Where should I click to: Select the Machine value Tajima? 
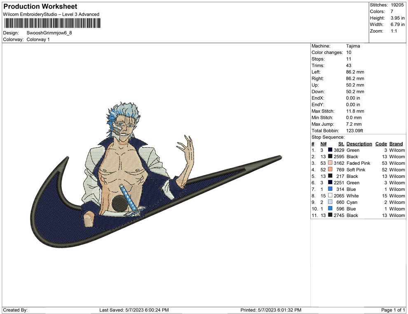tap(353, 46)
